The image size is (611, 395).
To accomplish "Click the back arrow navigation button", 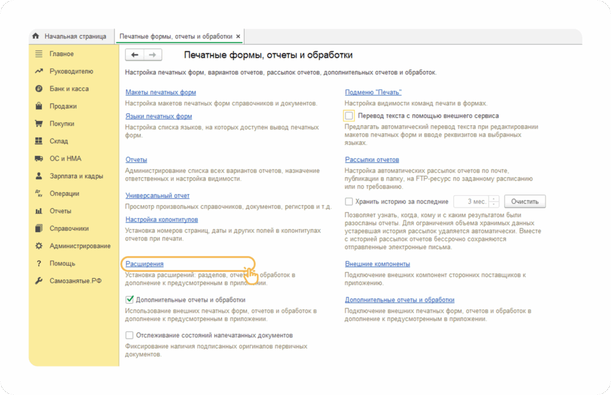I will tap(135, 55).
